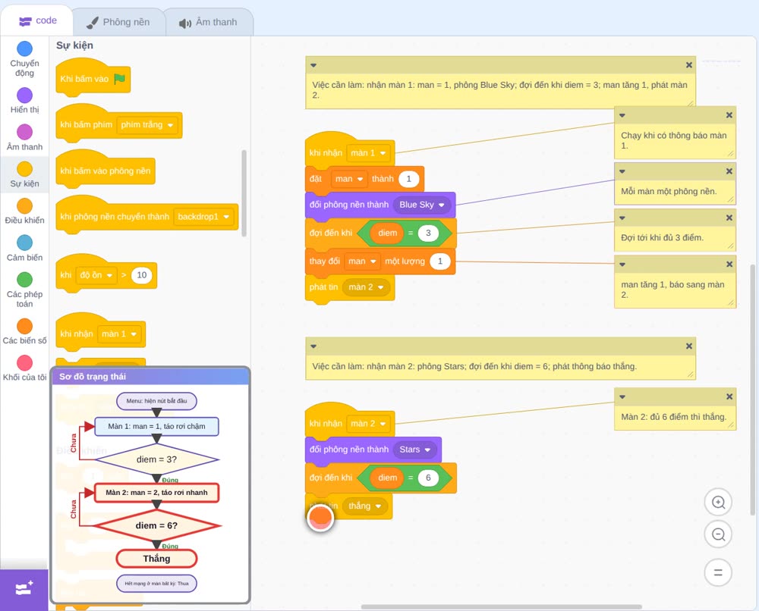The width and height of the screenshot is (759, 611).
Task: Click the 'Khi bấm vào' green flag block
Action: [93, 78]
